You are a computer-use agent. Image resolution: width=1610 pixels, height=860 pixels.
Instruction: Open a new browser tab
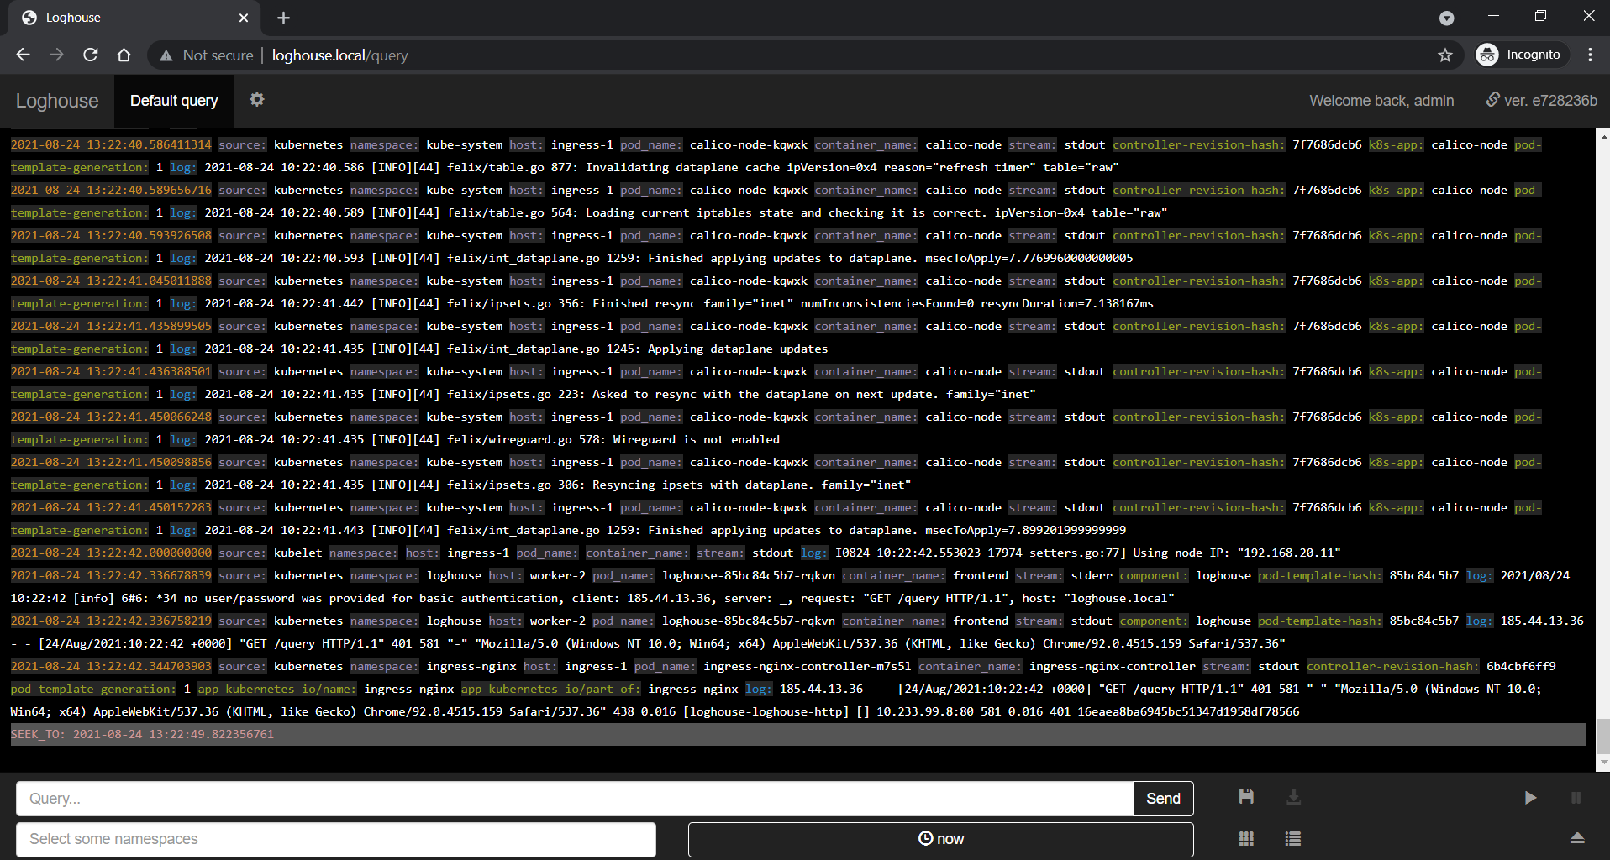pyautogui.click(x=283, y=18)
